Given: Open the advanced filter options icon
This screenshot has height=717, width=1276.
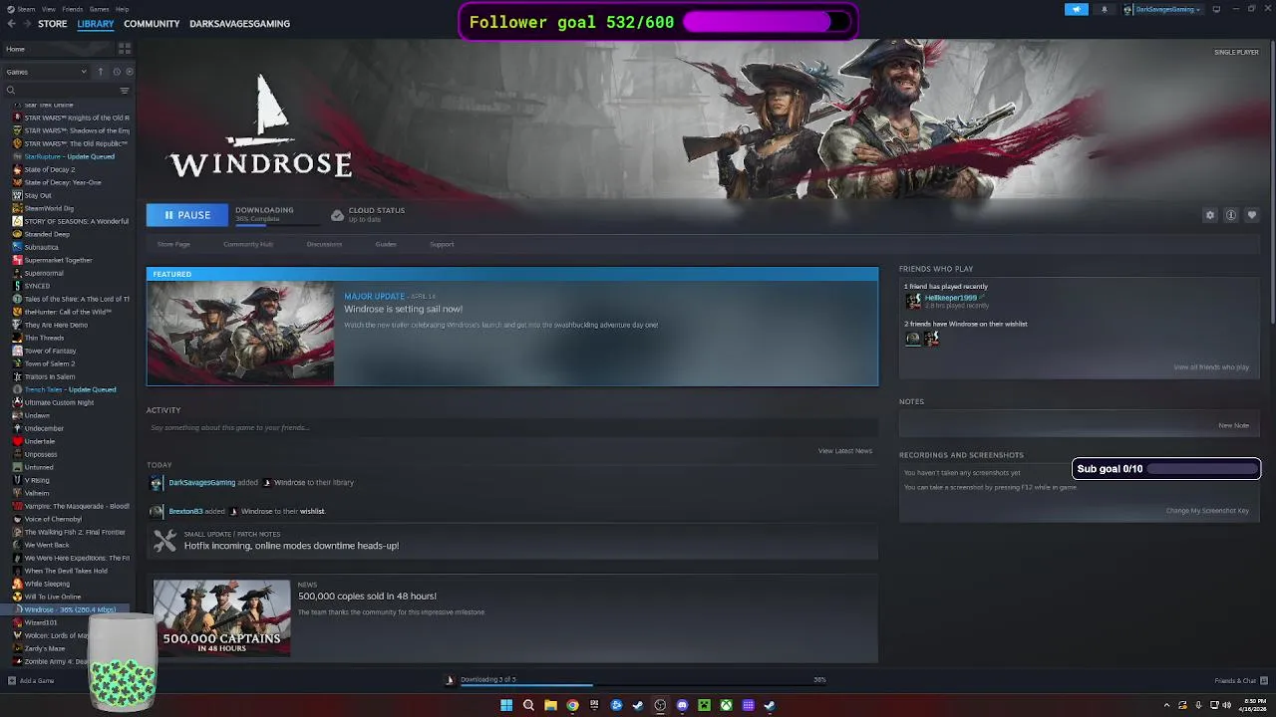Looking at the screenshot, I should (x=125, y=91).
